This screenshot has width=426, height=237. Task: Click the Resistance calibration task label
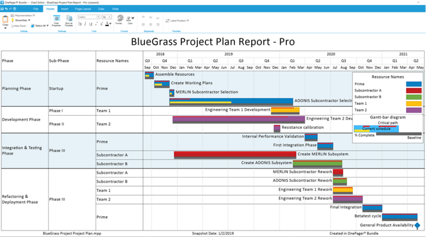[x=302, y=127]
